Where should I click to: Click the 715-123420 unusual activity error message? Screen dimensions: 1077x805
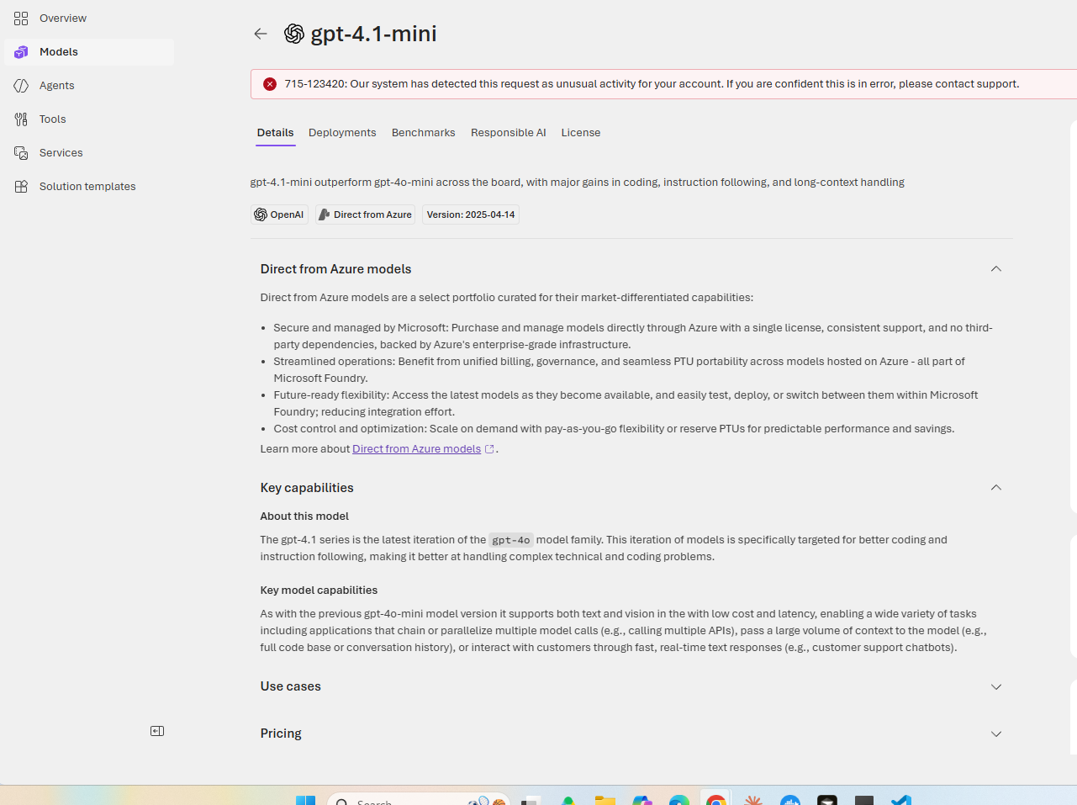tap(652, 84)
